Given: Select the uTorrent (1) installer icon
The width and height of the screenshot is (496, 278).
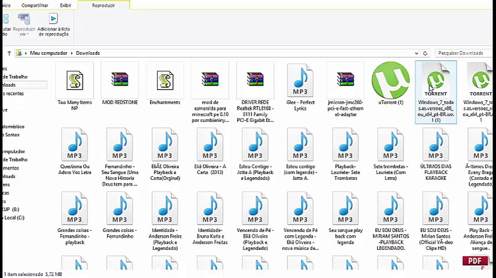Looking at the screenshot, I should (391, 80).
